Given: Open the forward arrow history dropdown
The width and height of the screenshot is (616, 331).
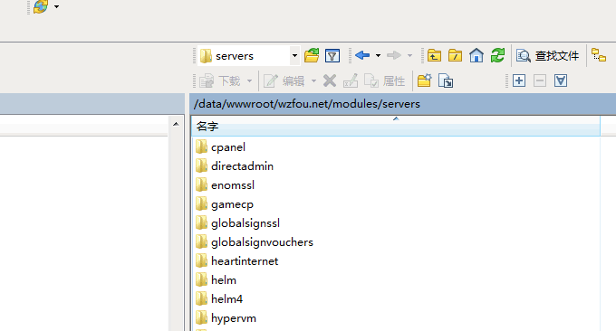Looking at the screenshot, I should [409, 56].
